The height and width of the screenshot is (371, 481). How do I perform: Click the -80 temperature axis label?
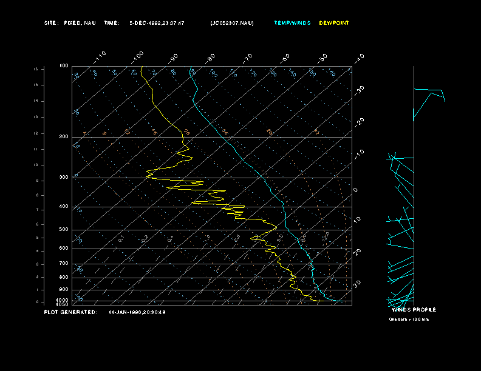coord(210,58)
